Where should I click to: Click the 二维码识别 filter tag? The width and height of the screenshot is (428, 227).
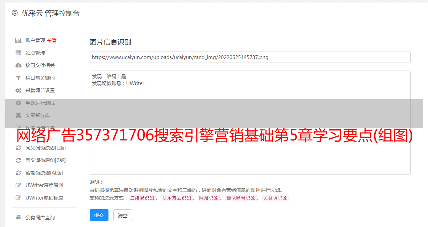[x=142, y=198]
